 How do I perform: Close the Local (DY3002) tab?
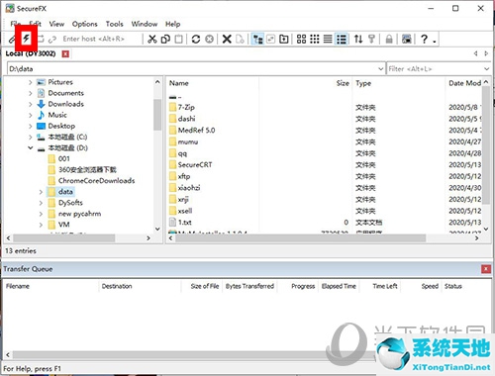(x=65, y=53)
